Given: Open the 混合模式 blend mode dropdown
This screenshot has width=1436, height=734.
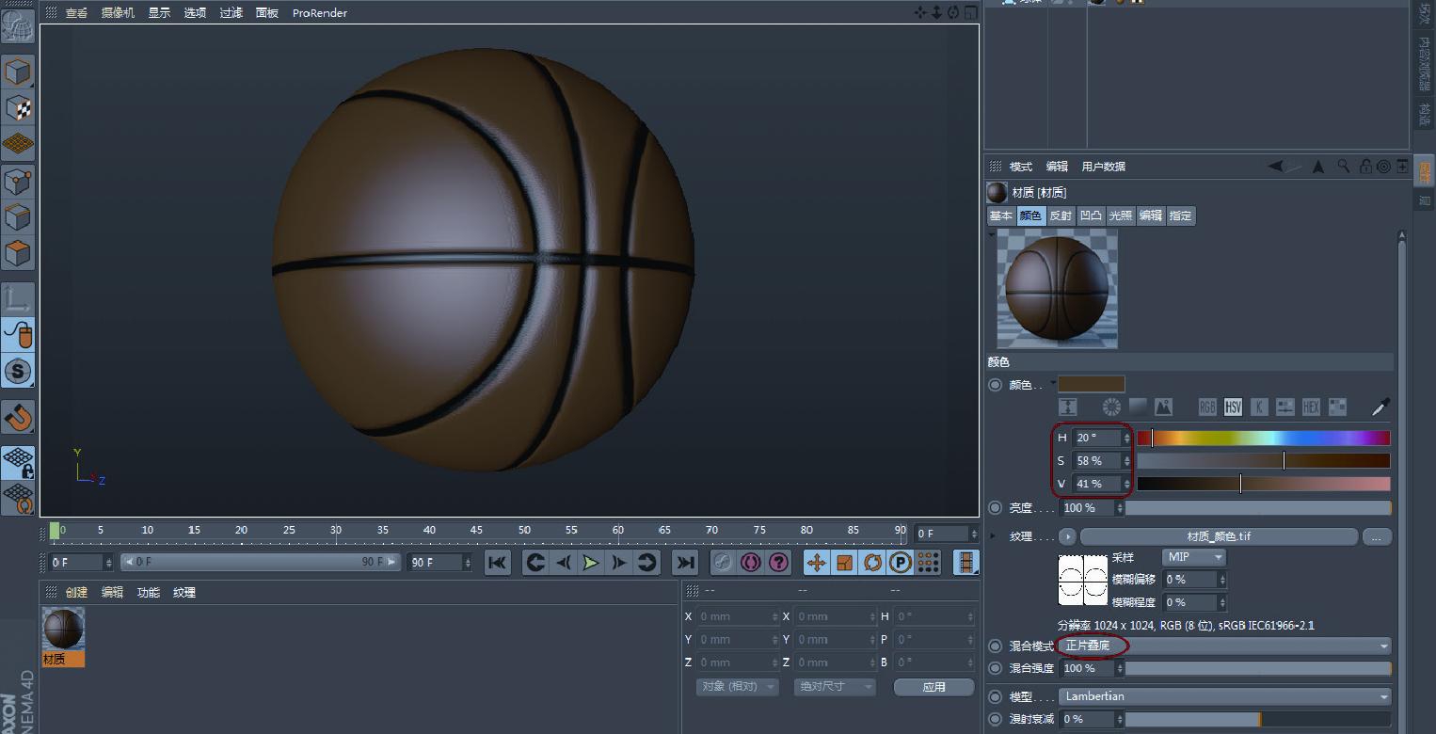Looking at the screenshot, I should pos(1225,646).
